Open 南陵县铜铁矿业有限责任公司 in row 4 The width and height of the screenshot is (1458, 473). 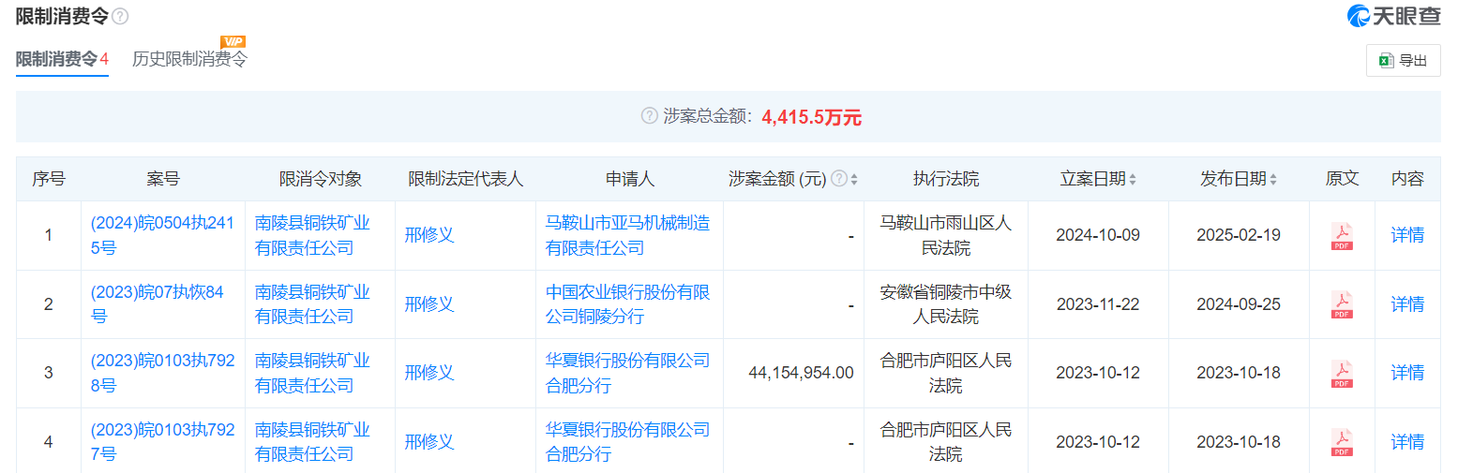click(x=312, y=441)
